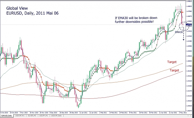Click the "8 Dec 2010" date label

coord(53,113)
